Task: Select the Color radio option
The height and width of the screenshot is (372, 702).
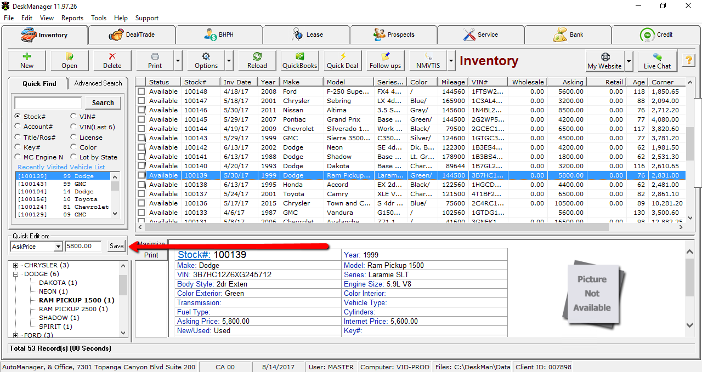Action: point(73,147)
